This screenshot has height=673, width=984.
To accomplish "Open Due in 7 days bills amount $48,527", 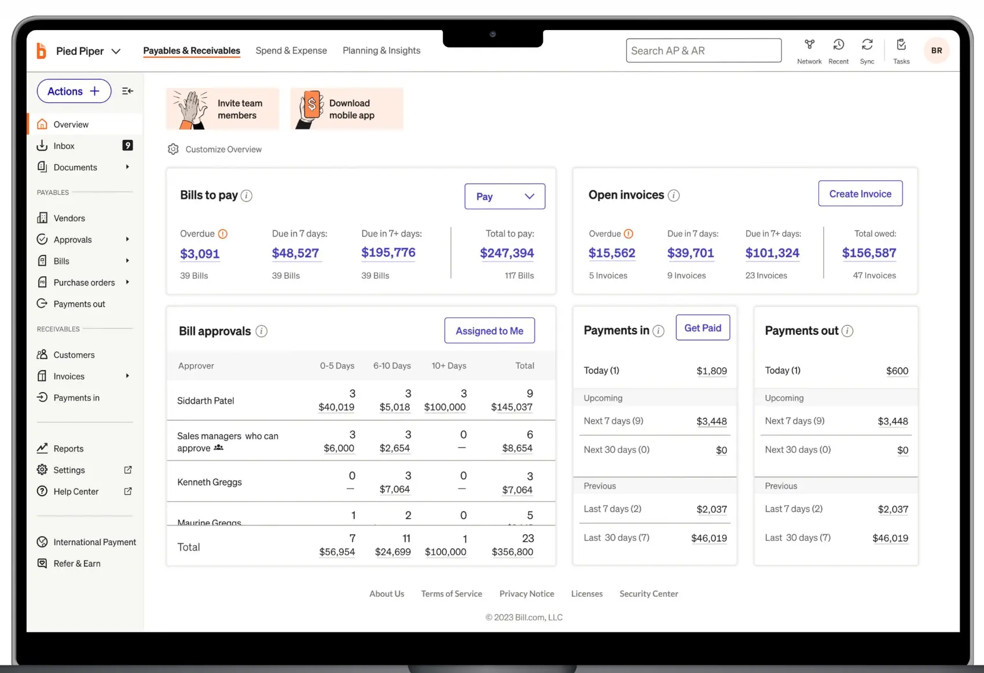I will coord(295,253).
